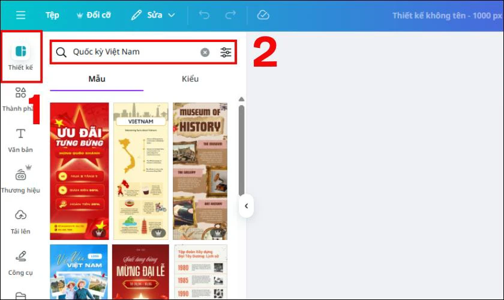
Task: Clear the search field text
Action: point(205,52)
